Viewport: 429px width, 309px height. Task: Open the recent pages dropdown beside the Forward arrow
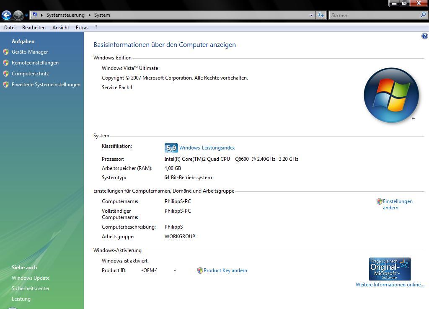coord(26,15)
